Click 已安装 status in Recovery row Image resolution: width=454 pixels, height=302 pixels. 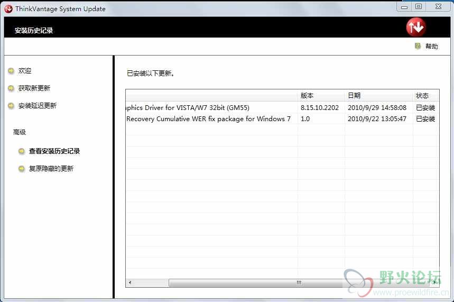pyautogui.click(x=425, y=119)
